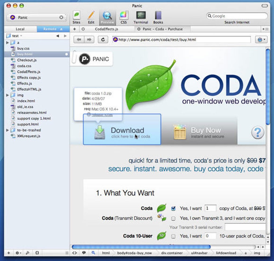Open the CSS editor icon
The image size is (274, 261).
[124, 17]
